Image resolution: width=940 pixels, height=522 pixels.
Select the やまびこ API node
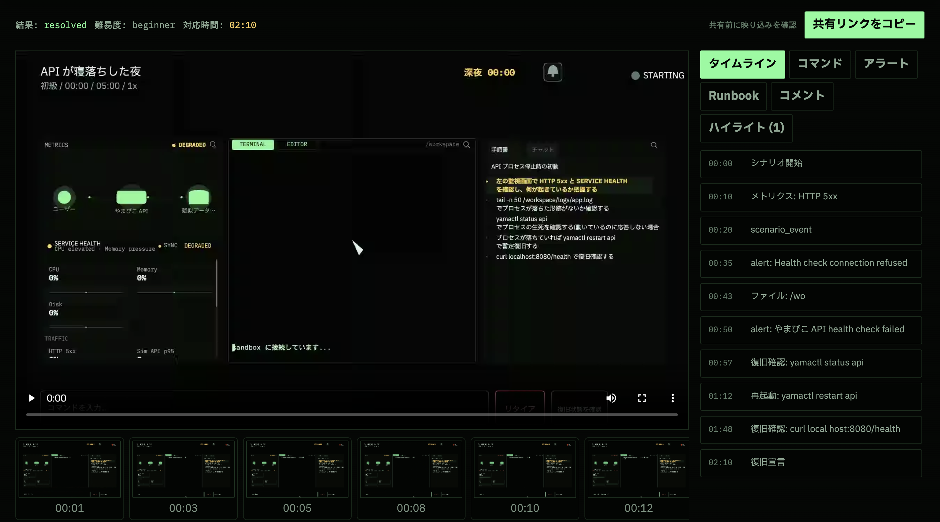[131, 197]
